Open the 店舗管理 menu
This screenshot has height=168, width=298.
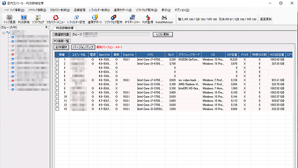pos(79,10)
